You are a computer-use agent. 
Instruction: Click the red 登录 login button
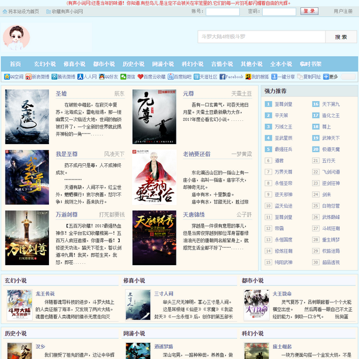point(309,11)
